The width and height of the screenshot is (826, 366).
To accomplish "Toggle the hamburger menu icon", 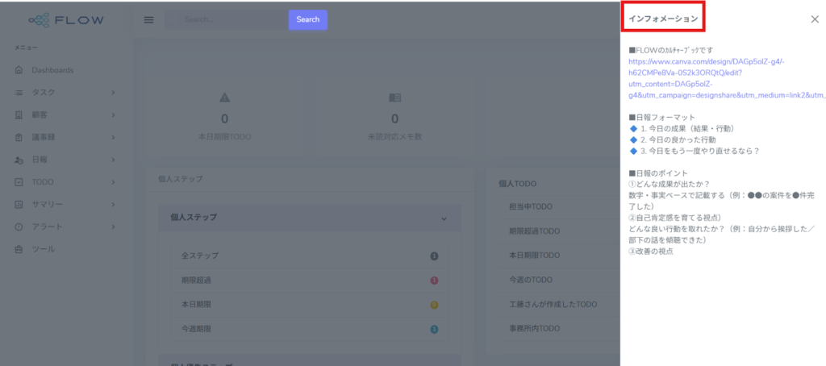I will coord(148,20).
